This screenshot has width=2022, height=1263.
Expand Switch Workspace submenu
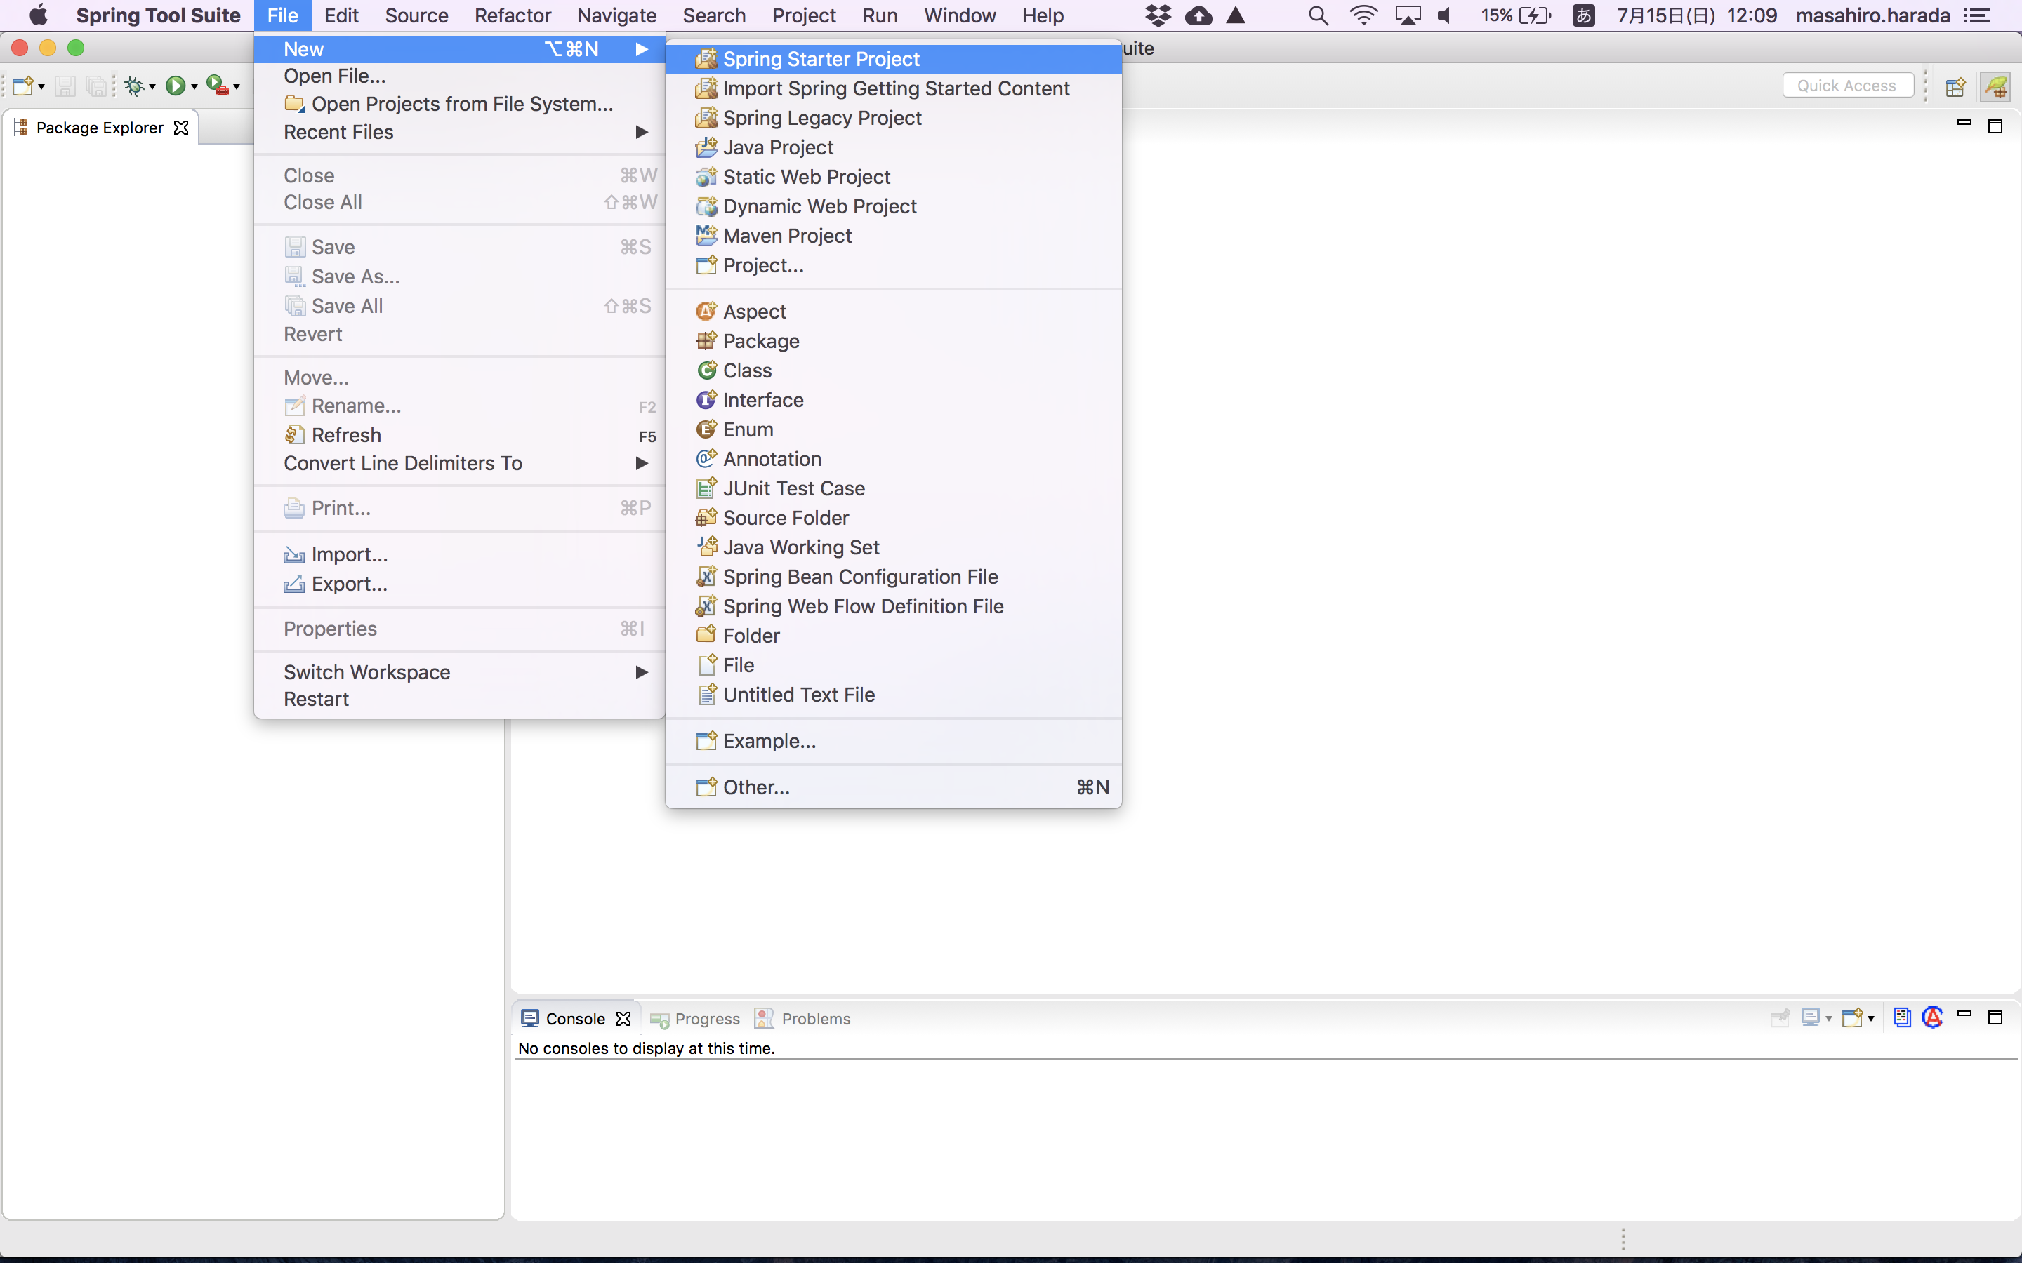pos(460,672)
